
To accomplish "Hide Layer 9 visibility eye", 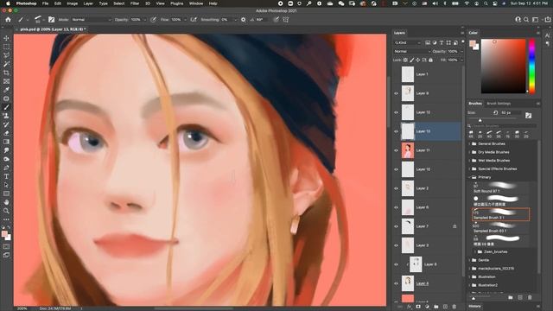I will tap(396, 93).
